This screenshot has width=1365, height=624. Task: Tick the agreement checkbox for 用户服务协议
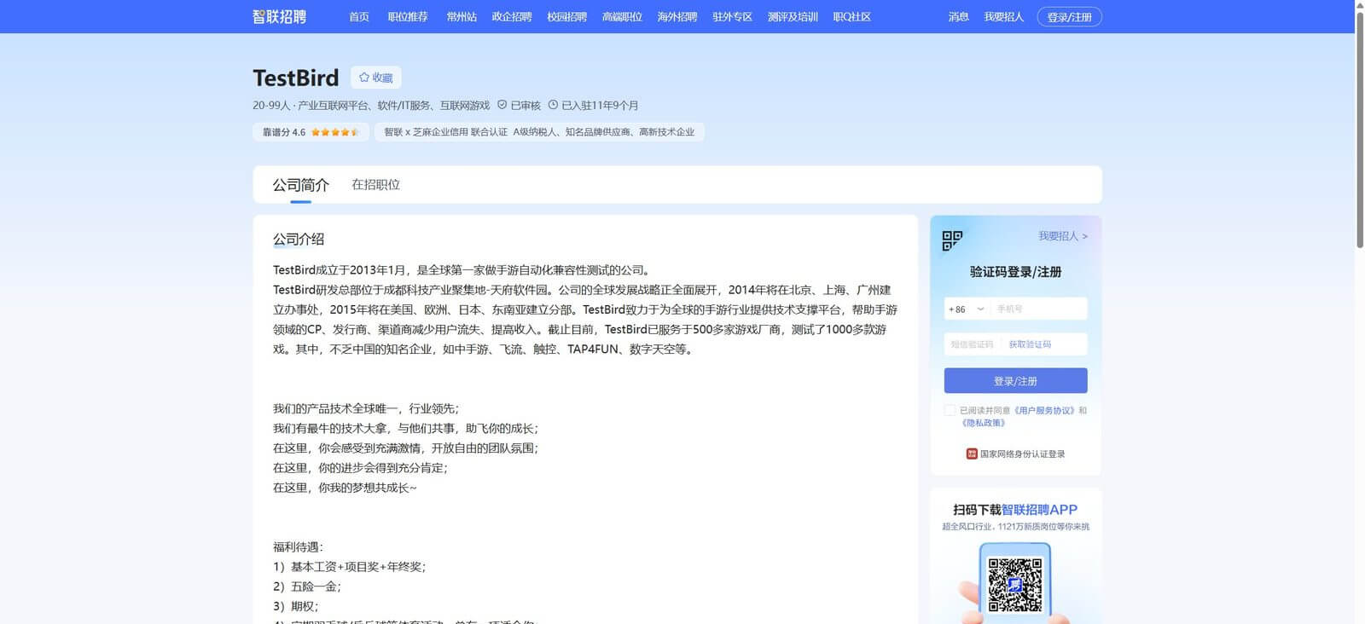pos(950,411)
